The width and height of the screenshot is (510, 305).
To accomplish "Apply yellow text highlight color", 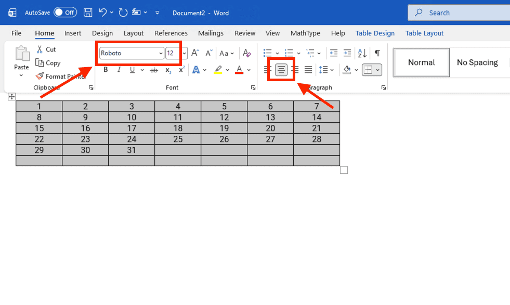I will (218, 70).
